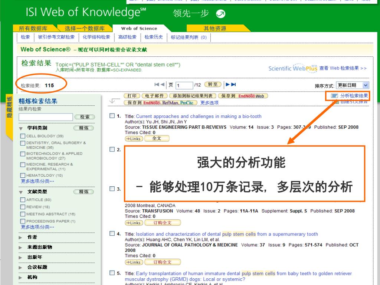The image size is (380, 285).
Task: Click the 转至 go-to-page button
Action: [x=213, y=84]
